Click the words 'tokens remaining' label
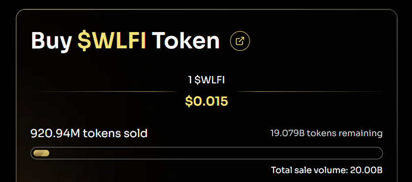The height and width of the screenshot is (182, 412). click(x=345, y=133)
